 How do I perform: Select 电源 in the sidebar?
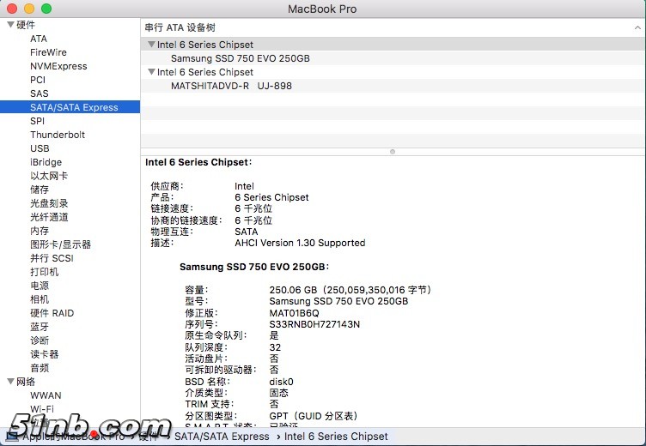[x=40, y=286]
